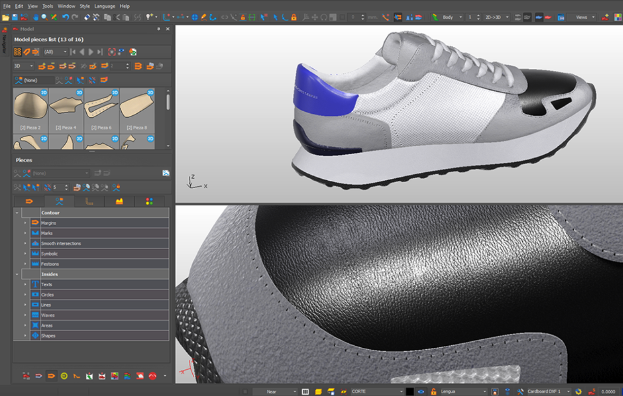Image resolution: width=623 pixels, height=396 pixels.
Task: Switch to the cutting tools tab in Pieces
Action: [59, 201]
